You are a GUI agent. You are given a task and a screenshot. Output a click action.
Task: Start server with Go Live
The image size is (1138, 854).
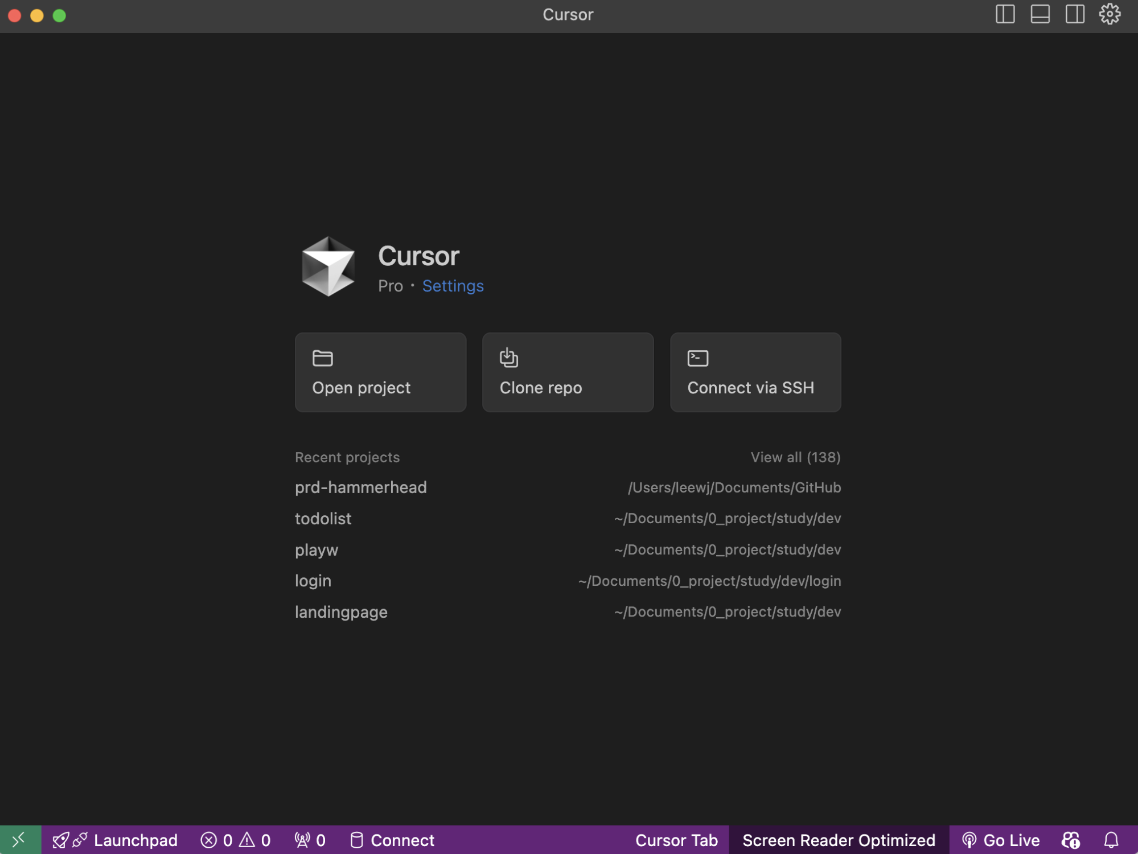tap(1000, 840)
